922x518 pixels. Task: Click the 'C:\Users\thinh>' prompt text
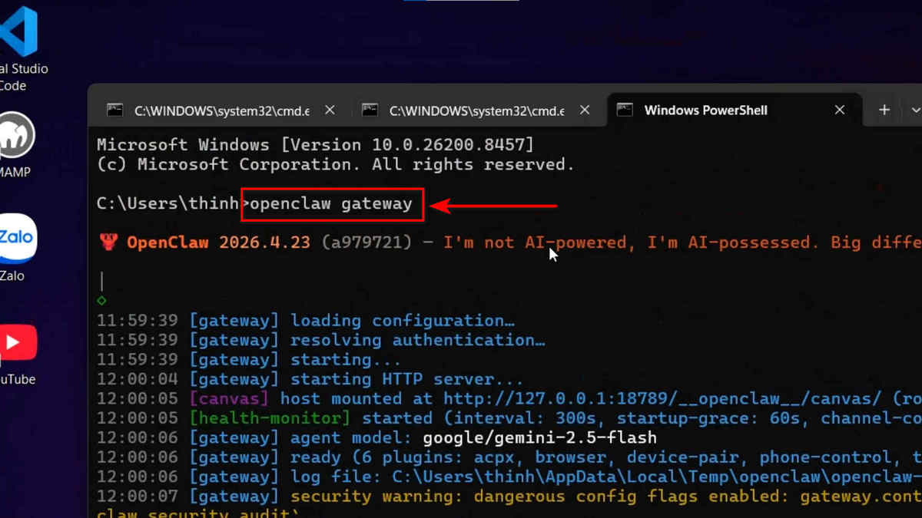(173, 204)
